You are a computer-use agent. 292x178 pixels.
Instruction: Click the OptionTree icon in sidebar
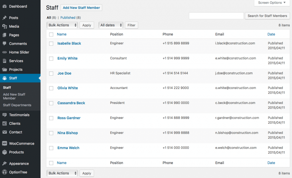5,172
